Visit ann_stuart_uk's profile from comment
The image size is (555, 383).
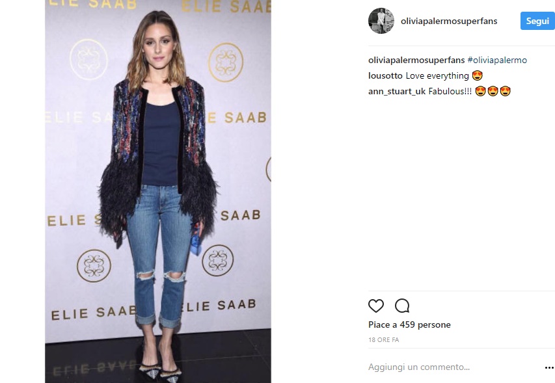point(397,91)
